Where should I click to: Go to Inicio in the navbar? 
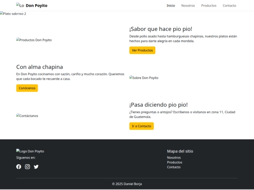171,6
